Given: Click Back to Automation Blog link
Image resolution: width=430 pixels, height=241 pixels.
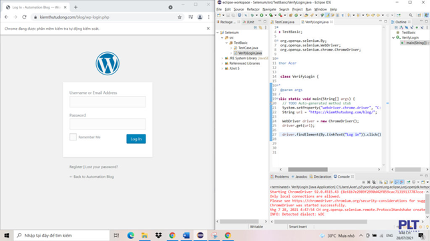Looking at the screenshot, I should coord(91,176).
